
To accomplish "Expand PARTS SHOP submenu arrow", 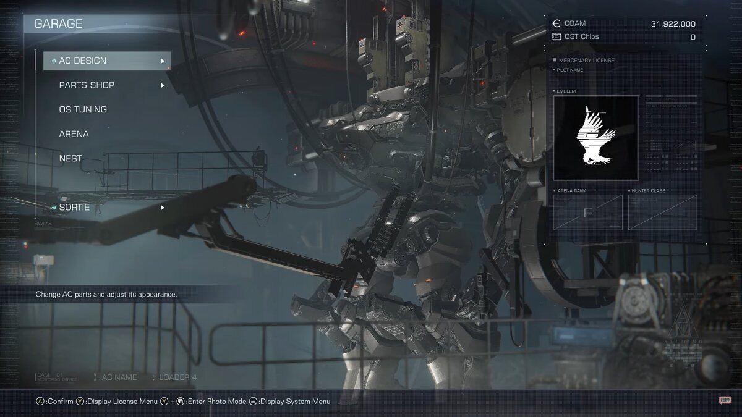I will coord(163,85).
